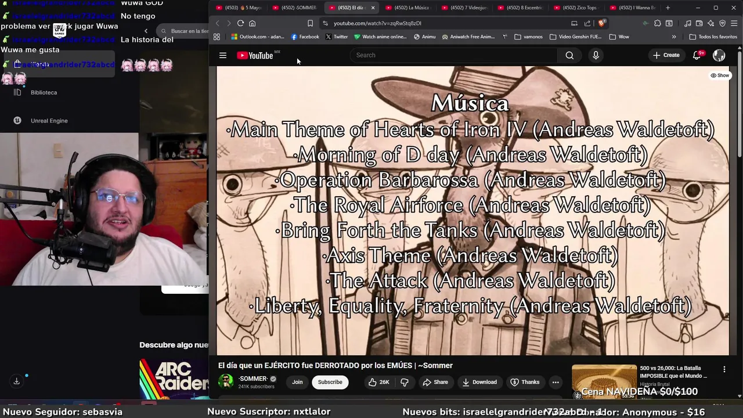Focus the YouTube search field
The height and width of the screenshot is (418, 743).
pos(453,55)
